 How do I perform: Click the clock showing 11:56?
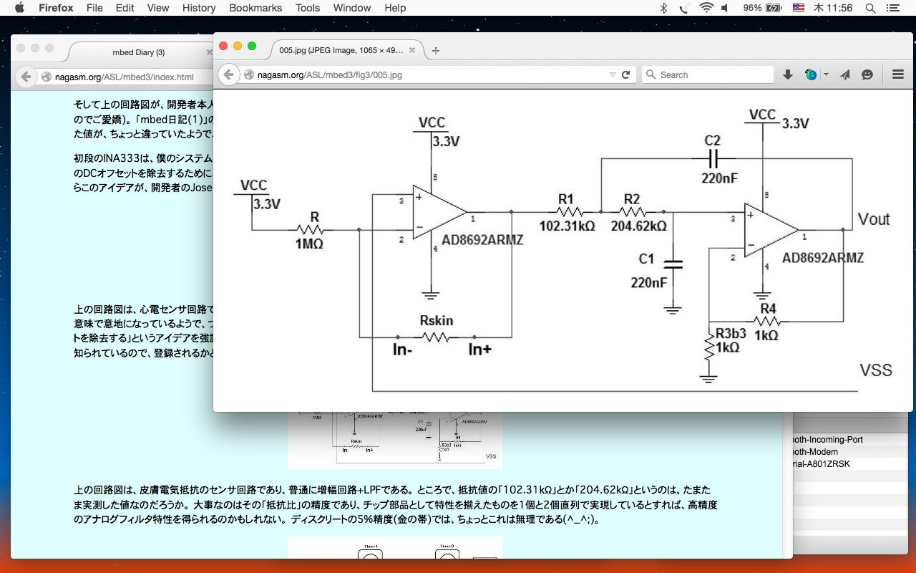(x=832, y=8)
